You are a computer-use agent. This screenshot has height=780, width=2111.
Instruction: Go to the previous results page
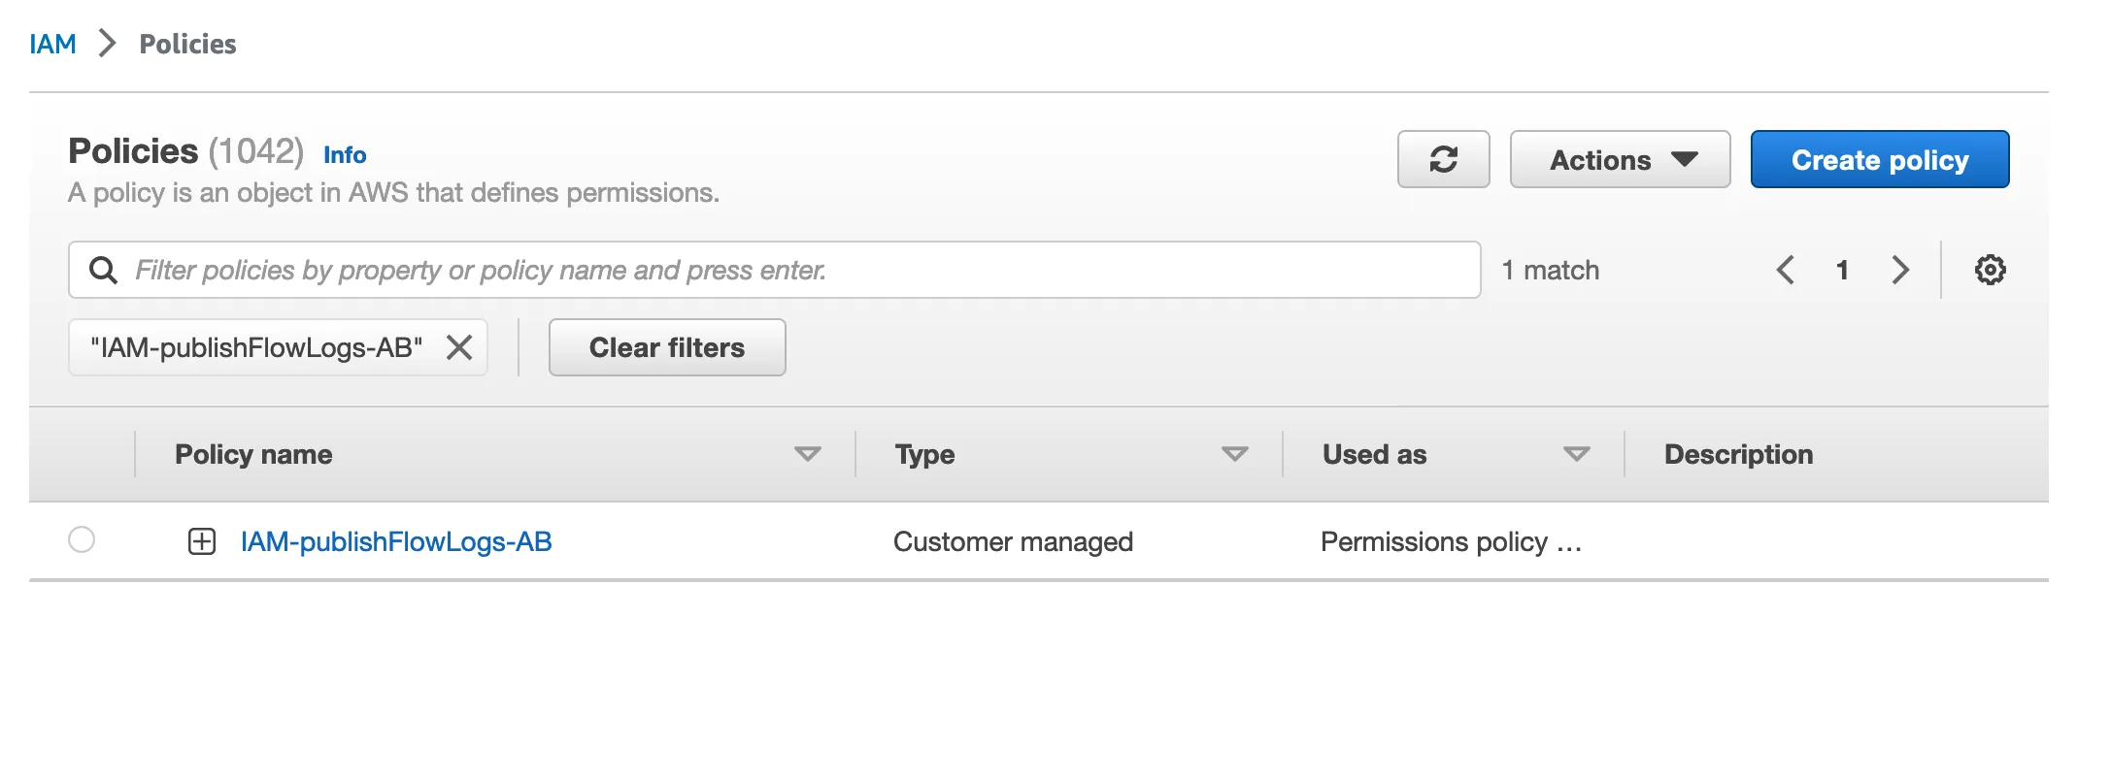tap(1785, 270)
